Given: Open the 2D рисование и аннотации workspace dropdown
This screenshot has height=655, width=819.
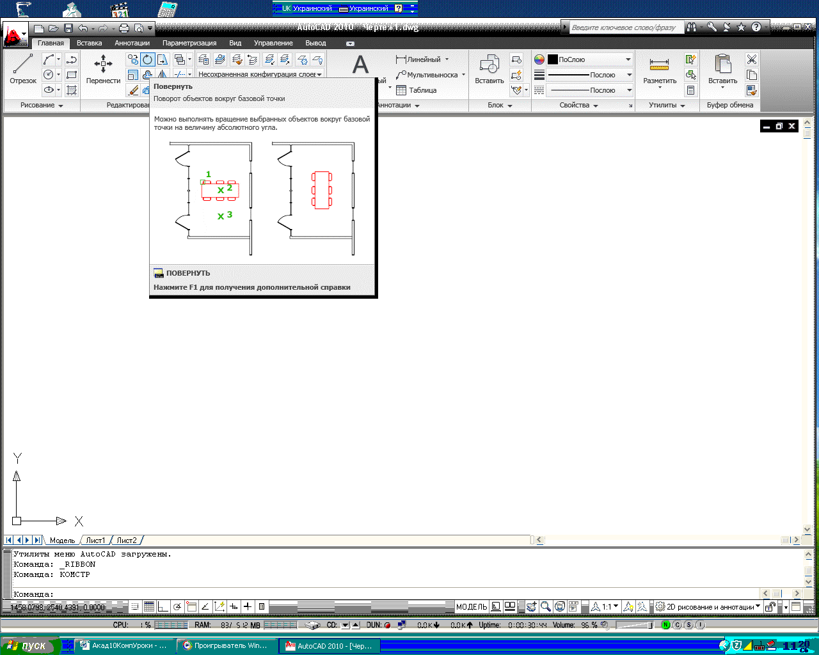Looking at the screenshot, I should coord(708,606).
